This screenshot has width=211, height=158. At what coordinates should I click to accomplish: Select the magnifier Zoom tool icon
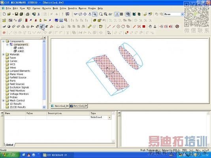click(101, 14)
